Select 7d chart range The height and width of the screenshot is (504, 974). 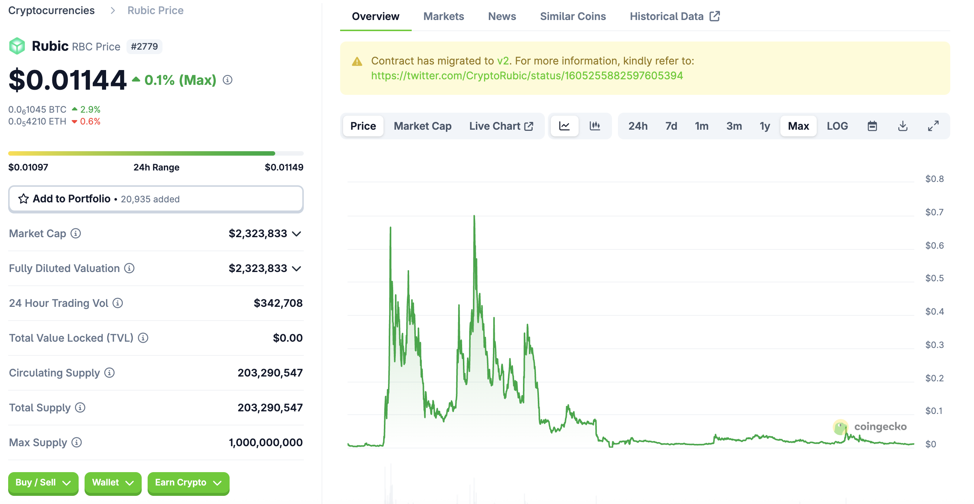pyautogui.click(x=671, y=126)
